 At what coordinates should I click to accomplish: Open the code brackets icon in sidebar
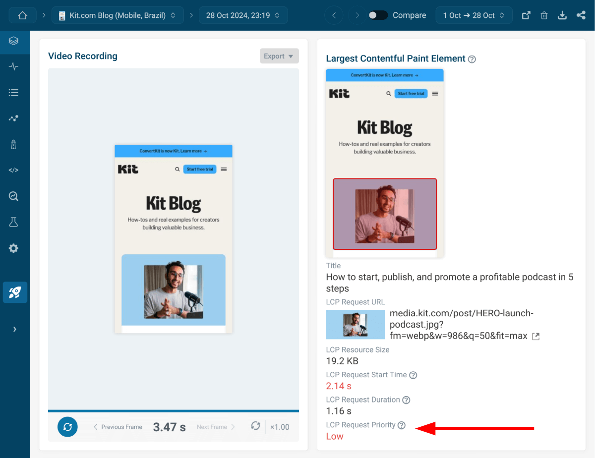tap(13, 170)
